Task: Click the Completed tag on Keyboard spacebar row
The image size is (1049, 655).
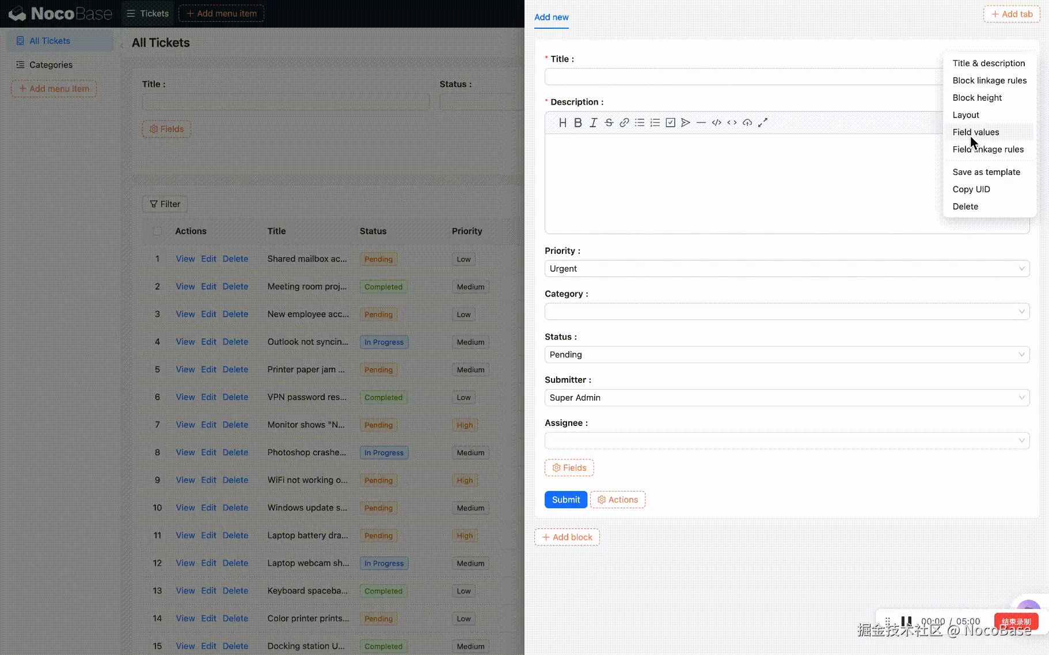Action: [383, 591]
